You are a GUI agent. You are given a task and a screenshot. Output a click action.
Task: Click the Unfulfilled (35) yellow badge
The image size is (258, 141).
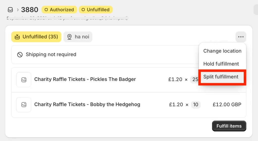pos(36,37)
